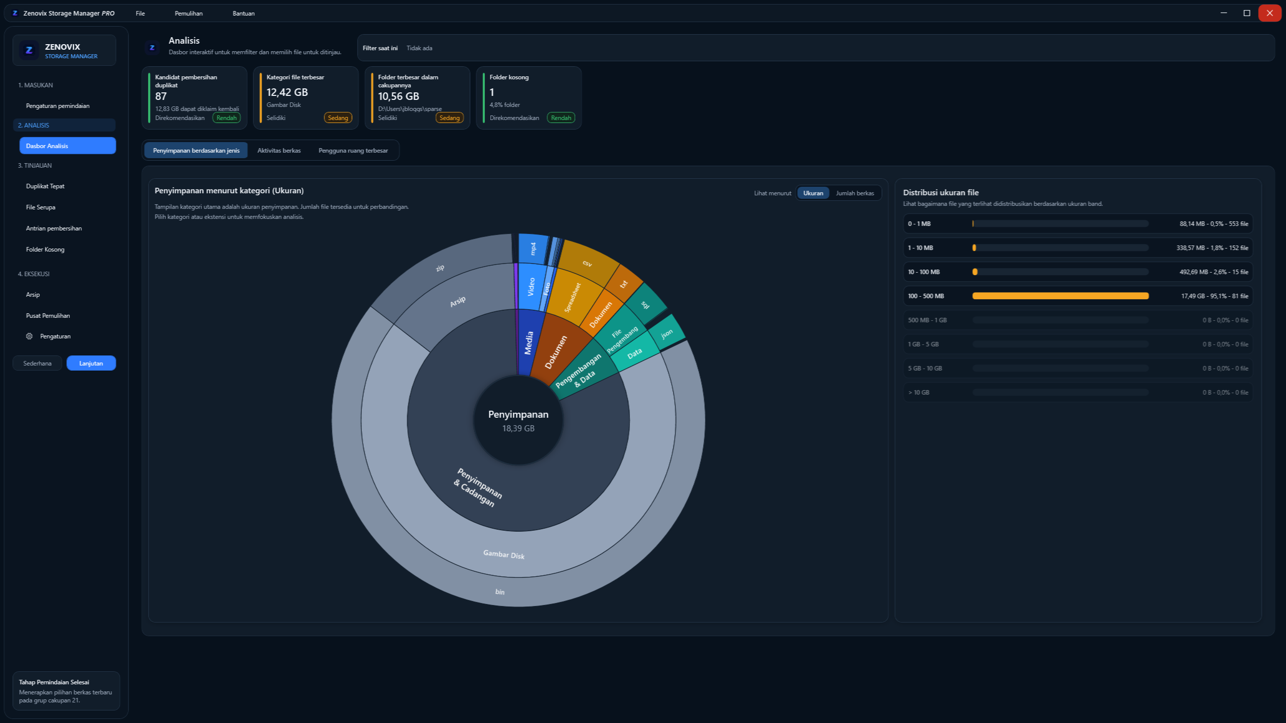Viewport: 1286px width, 723px height.
Task: Open the Folder kosong summary card
Action: click(529, 98)
